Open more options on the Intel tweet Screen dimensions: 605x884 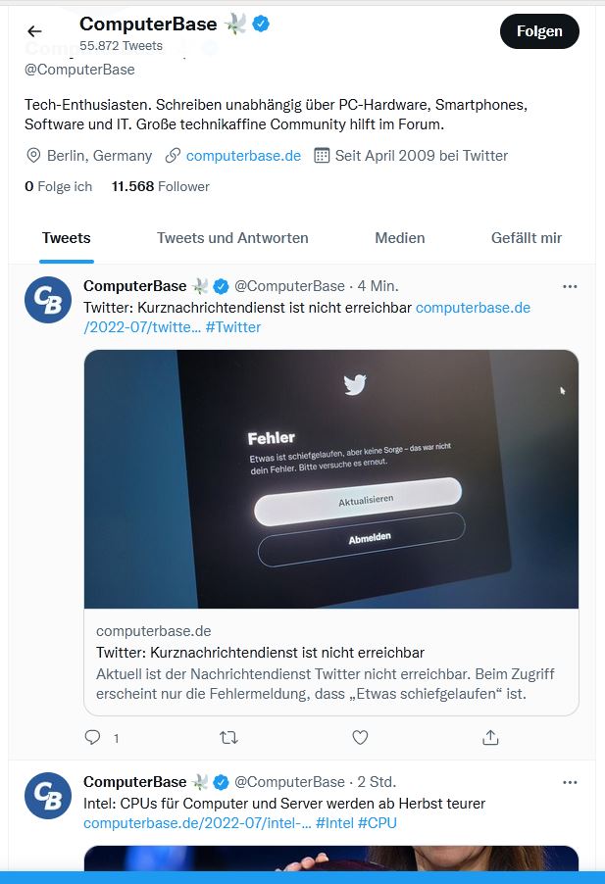[x=570, y=782]
